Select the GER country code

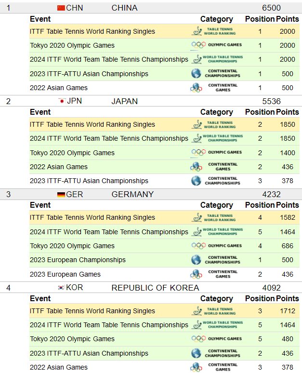(75, 194)
